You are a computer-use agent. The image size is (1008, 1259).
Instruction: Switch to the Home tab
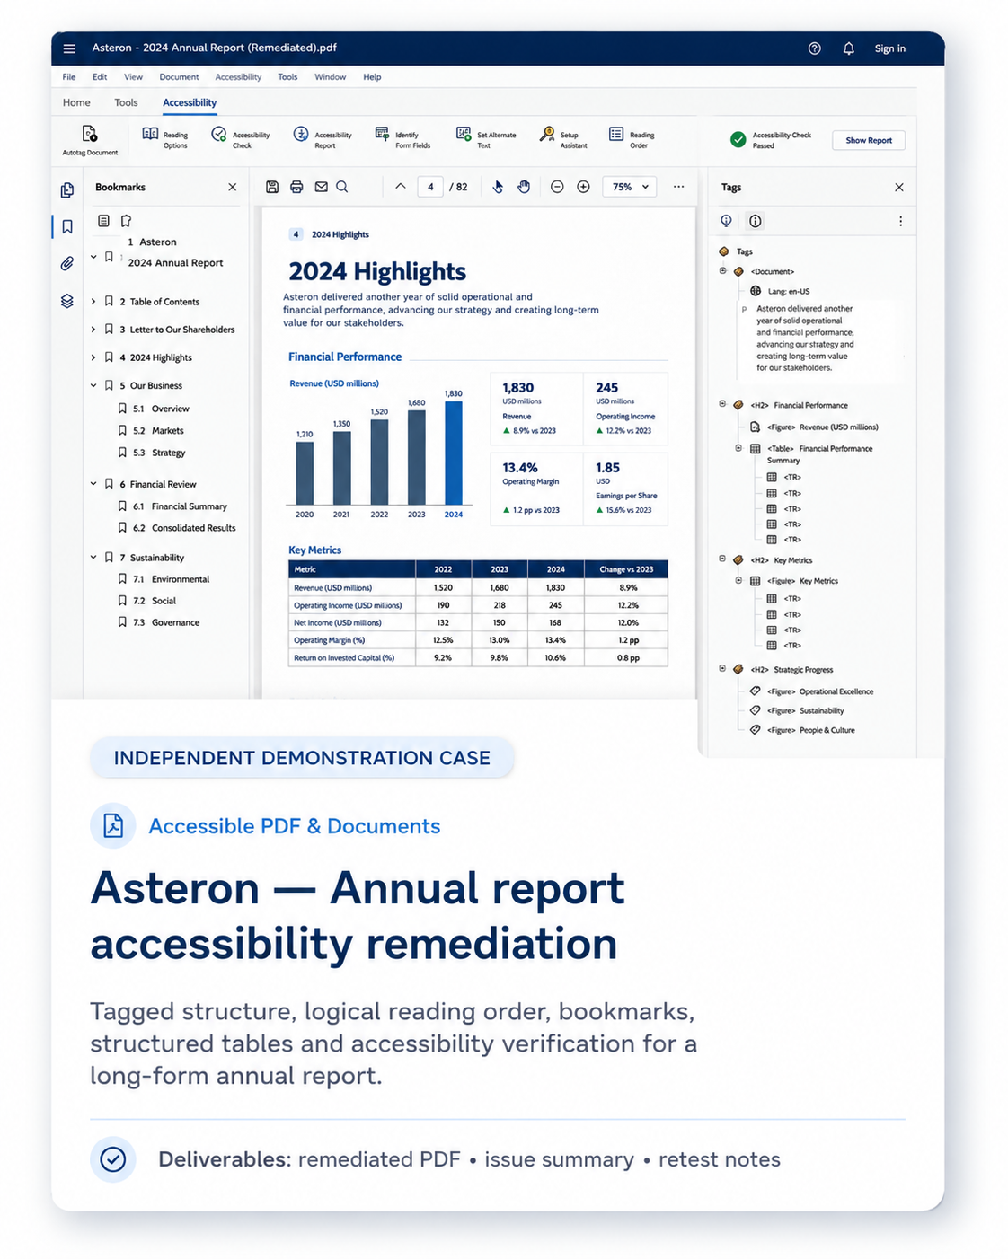click(x=76, y=102)
